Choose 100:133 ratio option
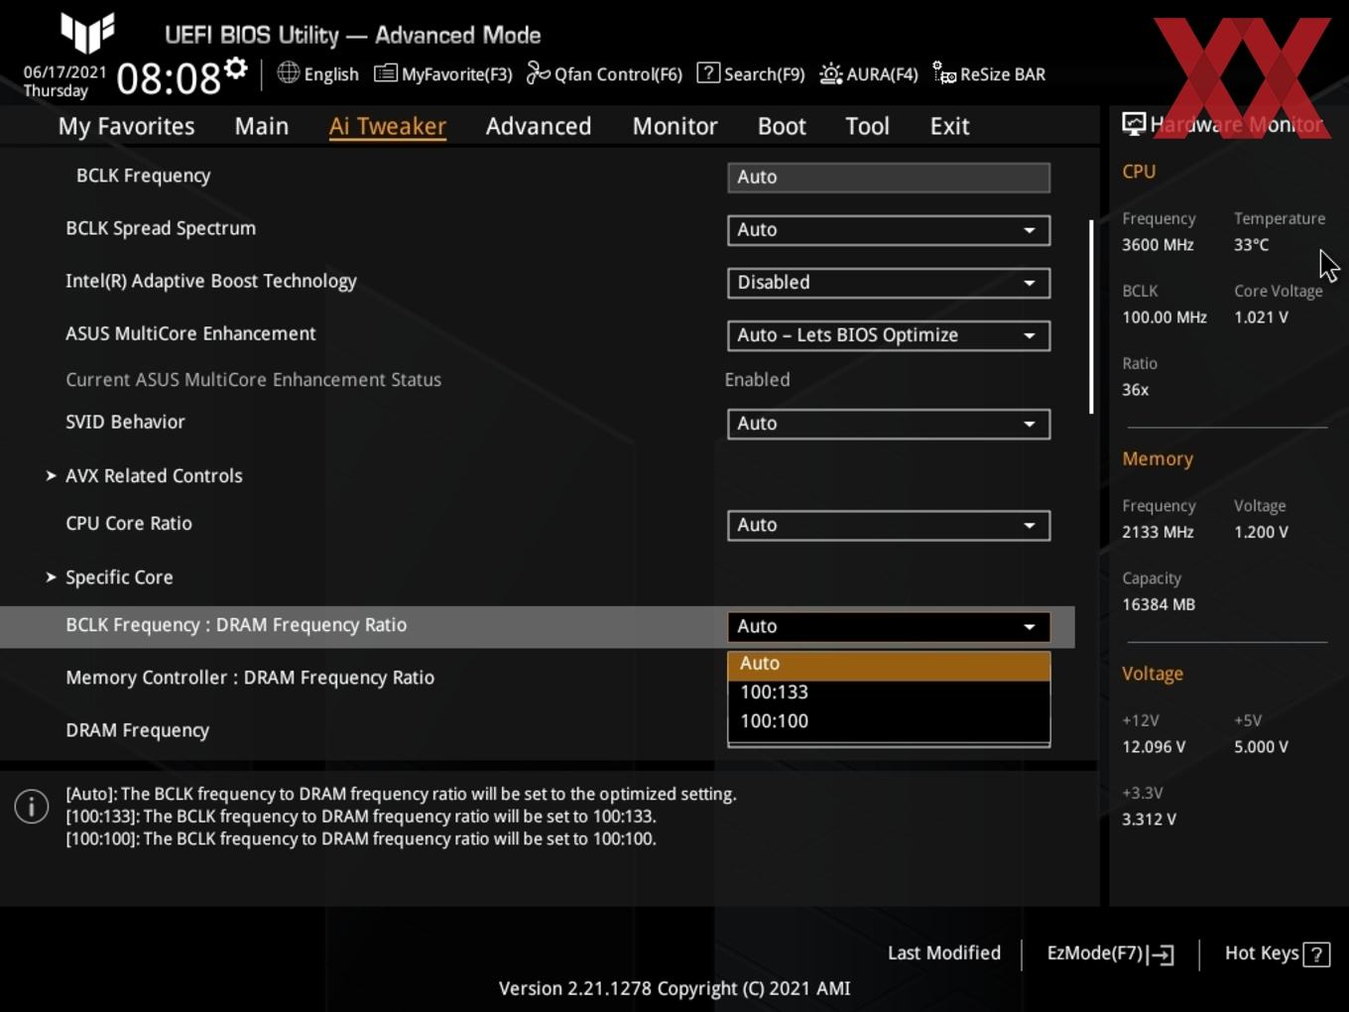1349x1012 pixels. [x=889, y=693]
